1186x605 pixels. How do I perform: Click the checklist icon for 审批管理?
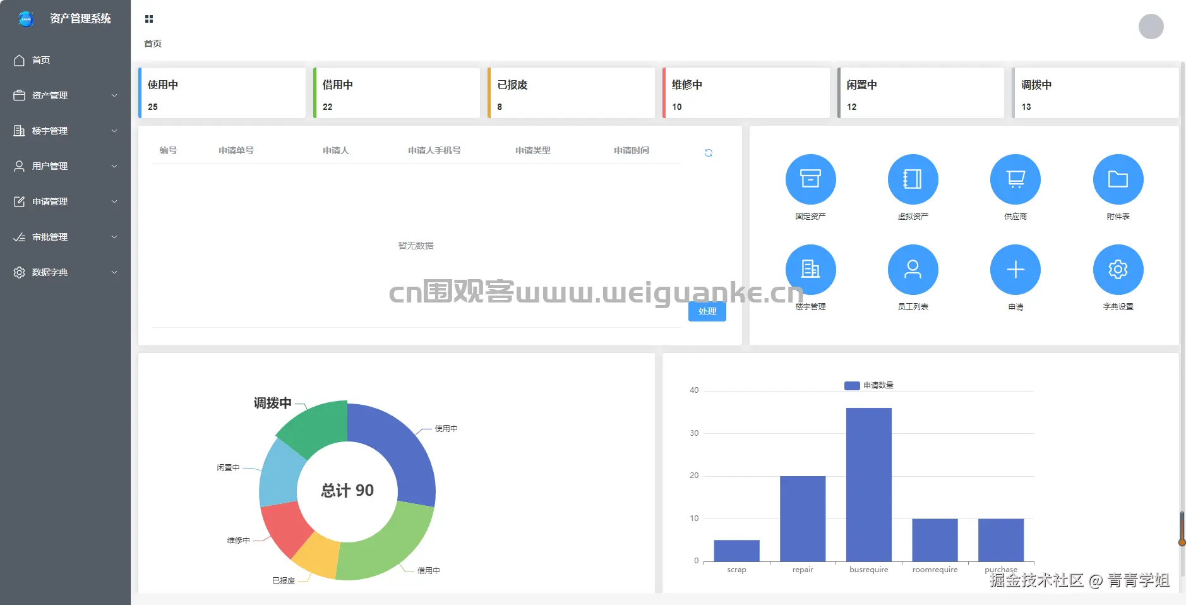point(20,237)
